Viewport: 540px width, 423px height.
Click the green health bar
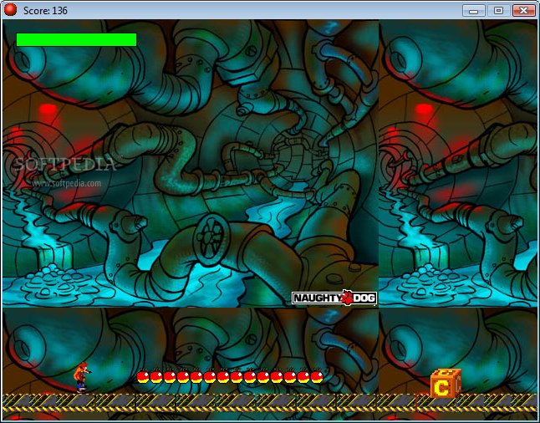coord(76,39)
